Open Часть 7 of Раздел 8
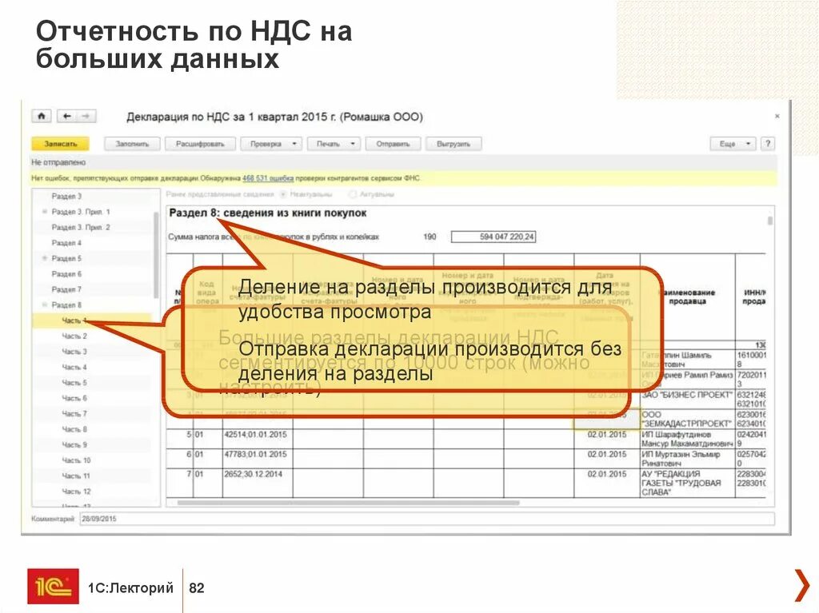Viewport: 819px width, 613px height. (x=74, y=413)
